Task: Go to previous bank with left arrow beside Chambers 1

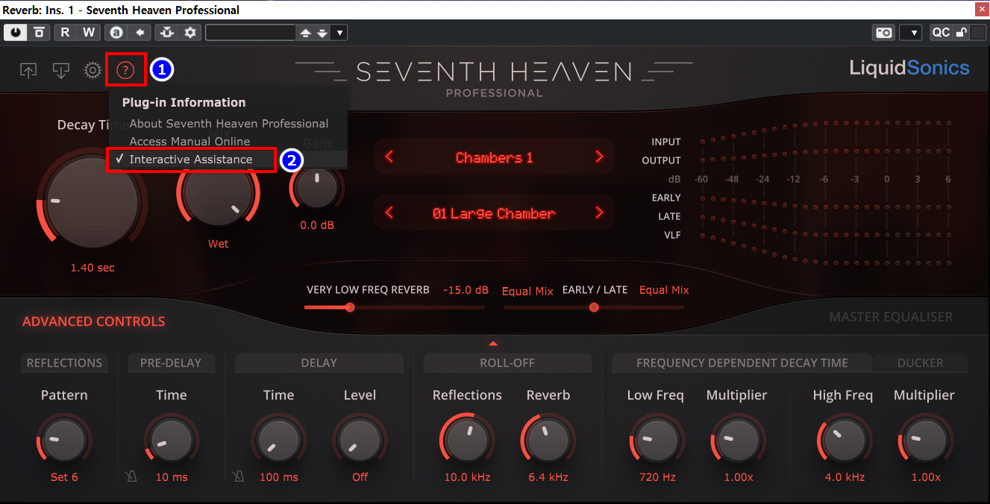Action: tap(389, 157)
